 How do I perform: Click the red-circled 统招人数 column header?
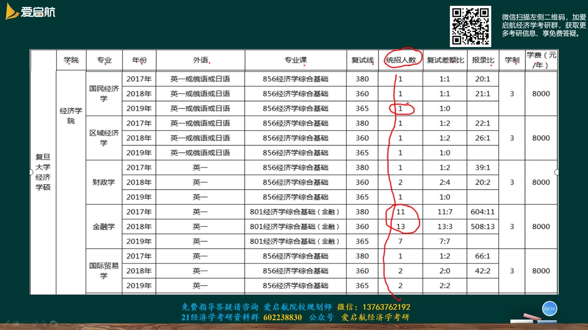point(401,60)
